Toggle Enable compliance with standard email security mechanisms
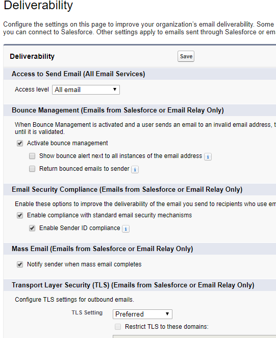 (x=20, y=215)
